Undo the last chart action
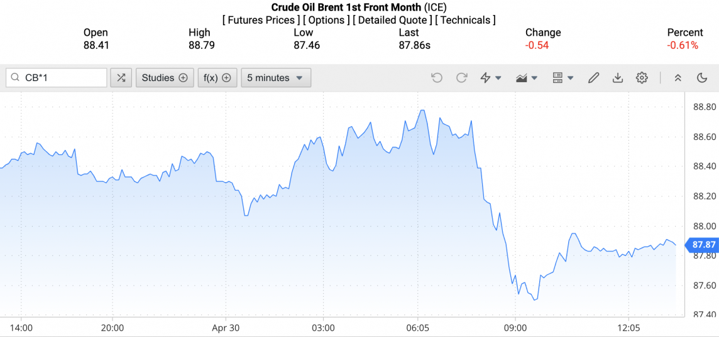The image size is (719, 337). [437, 78]
